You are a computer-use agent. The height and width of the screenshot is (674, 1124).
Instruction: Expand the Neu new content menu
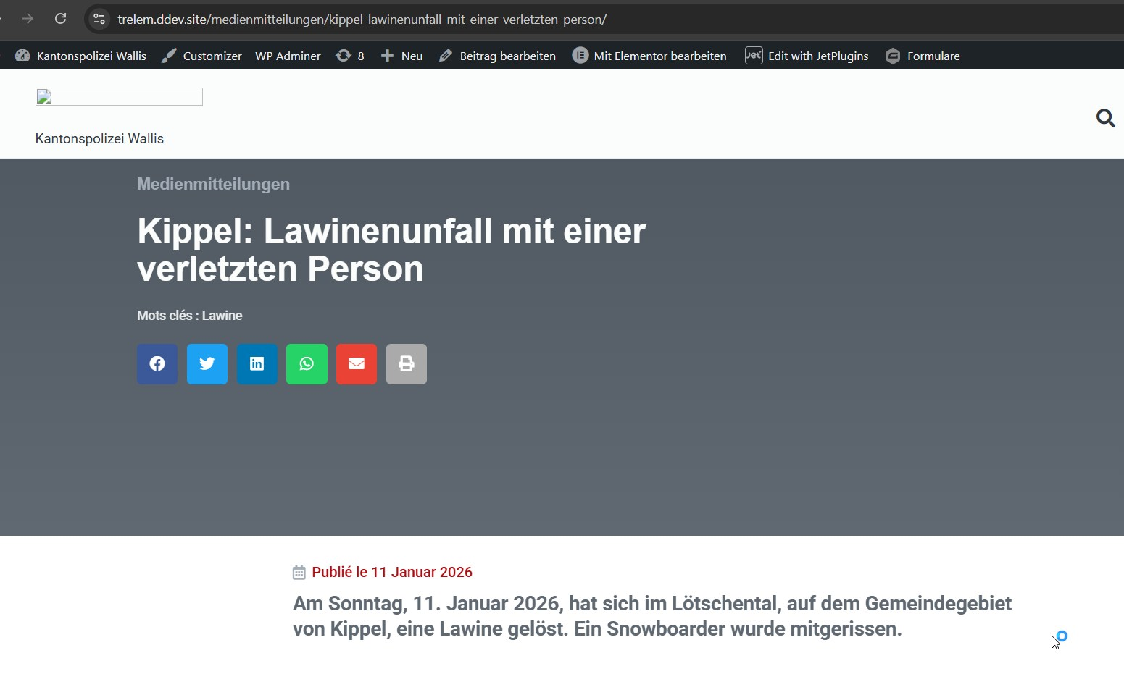point(402,56)
